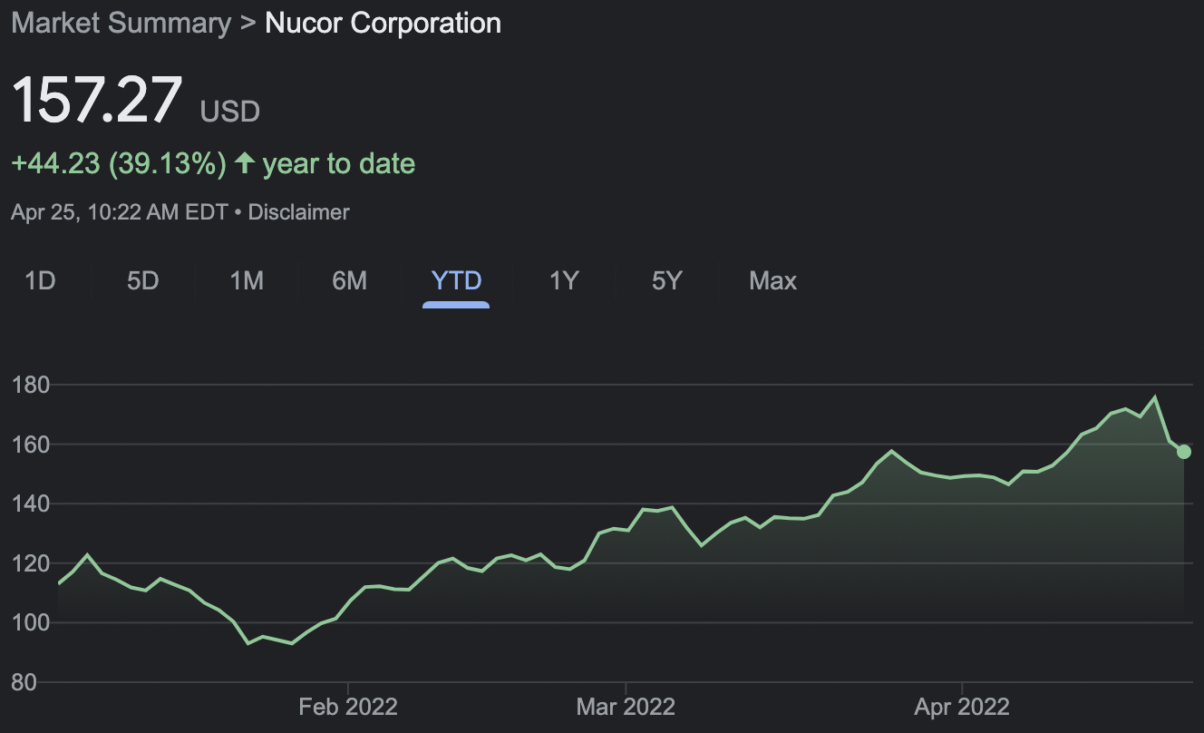Click the Nucor Corporation title

point(383,23)
